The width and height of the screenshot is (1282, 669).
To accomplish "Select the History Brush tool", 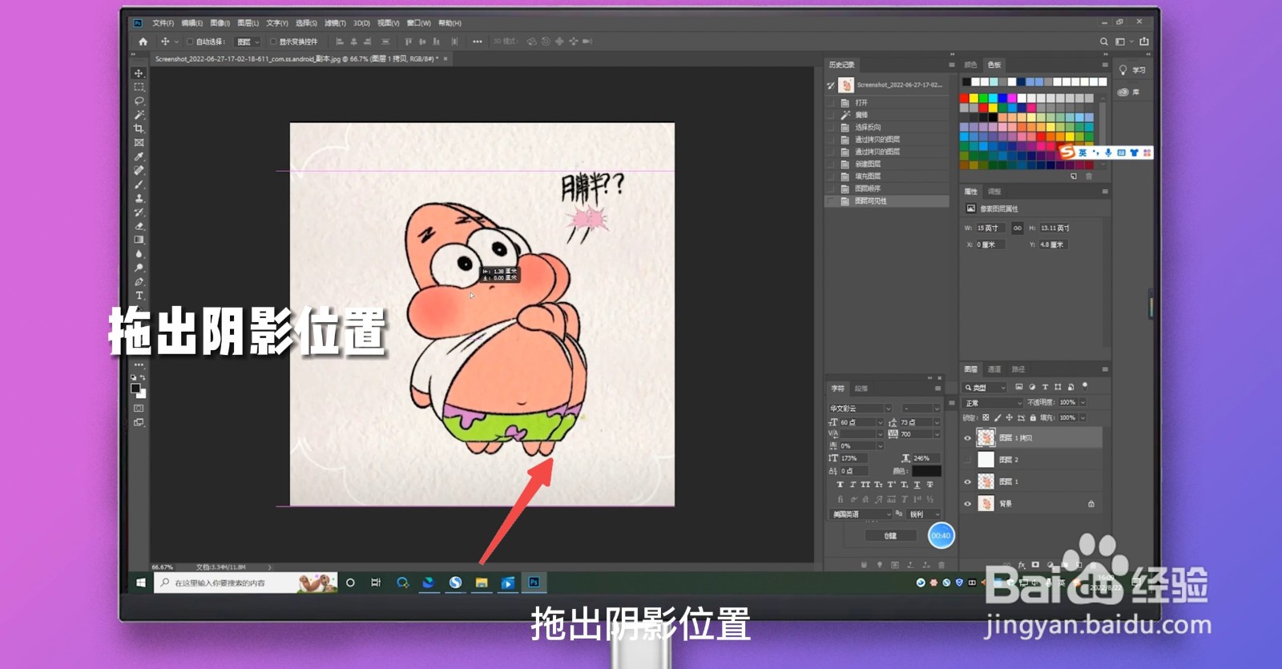I will [x=139, y=212].
